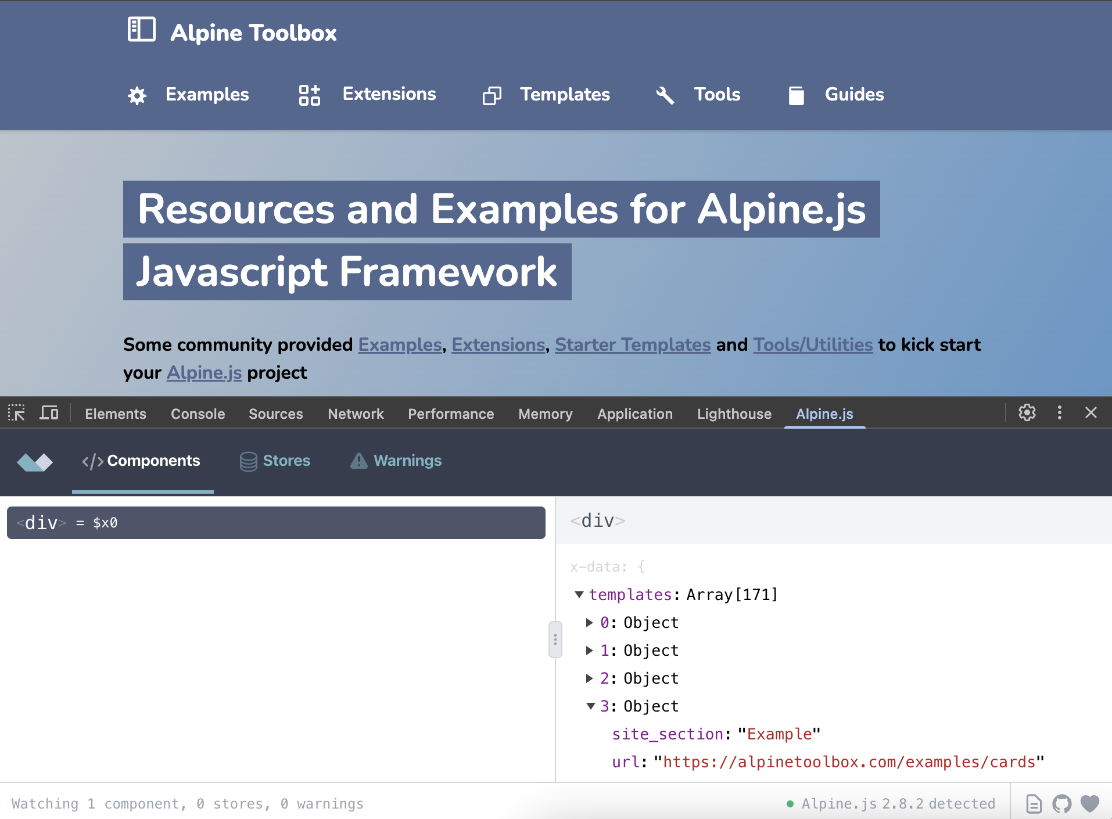Click the x-data: { label
This screenshot has height=819, width=1112.
tap(607, 567)
